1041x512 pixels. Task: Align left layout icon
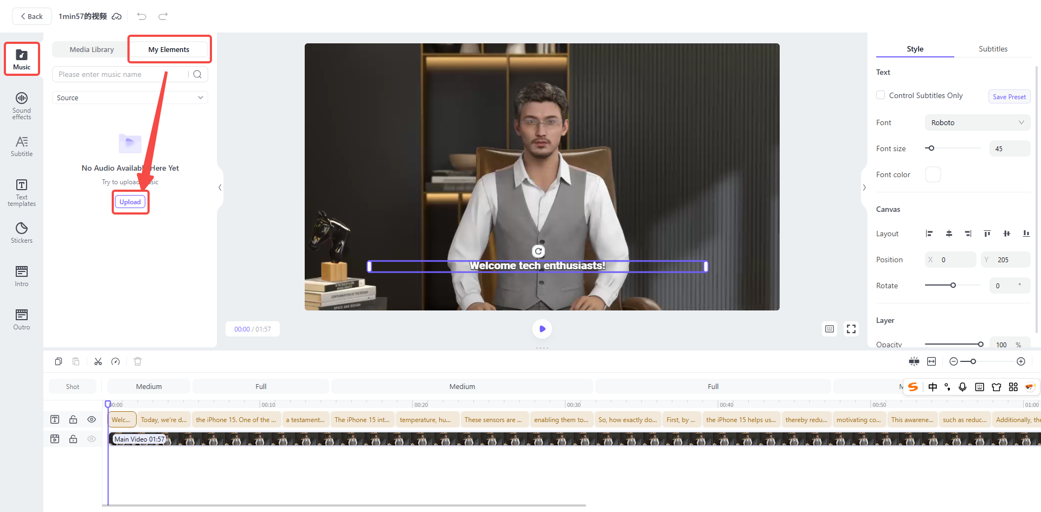pyautogui.click(x=929, y=234)
